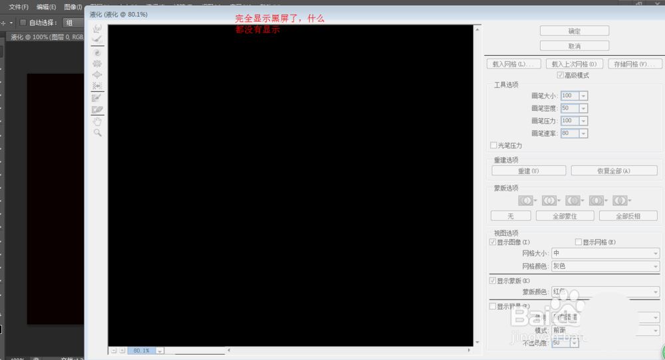Screen dimensions: 665x360
Task: Select the Reconstruct tool in Liquify
Action: pyautogui.click(x=97, y=39)
